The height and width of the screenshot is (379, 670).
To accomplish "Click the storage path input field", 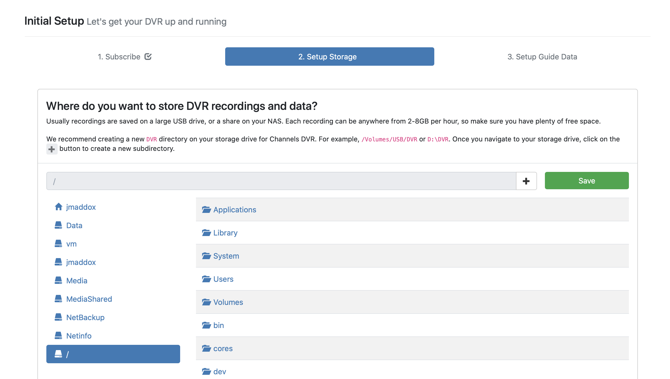I will (281, 181).
